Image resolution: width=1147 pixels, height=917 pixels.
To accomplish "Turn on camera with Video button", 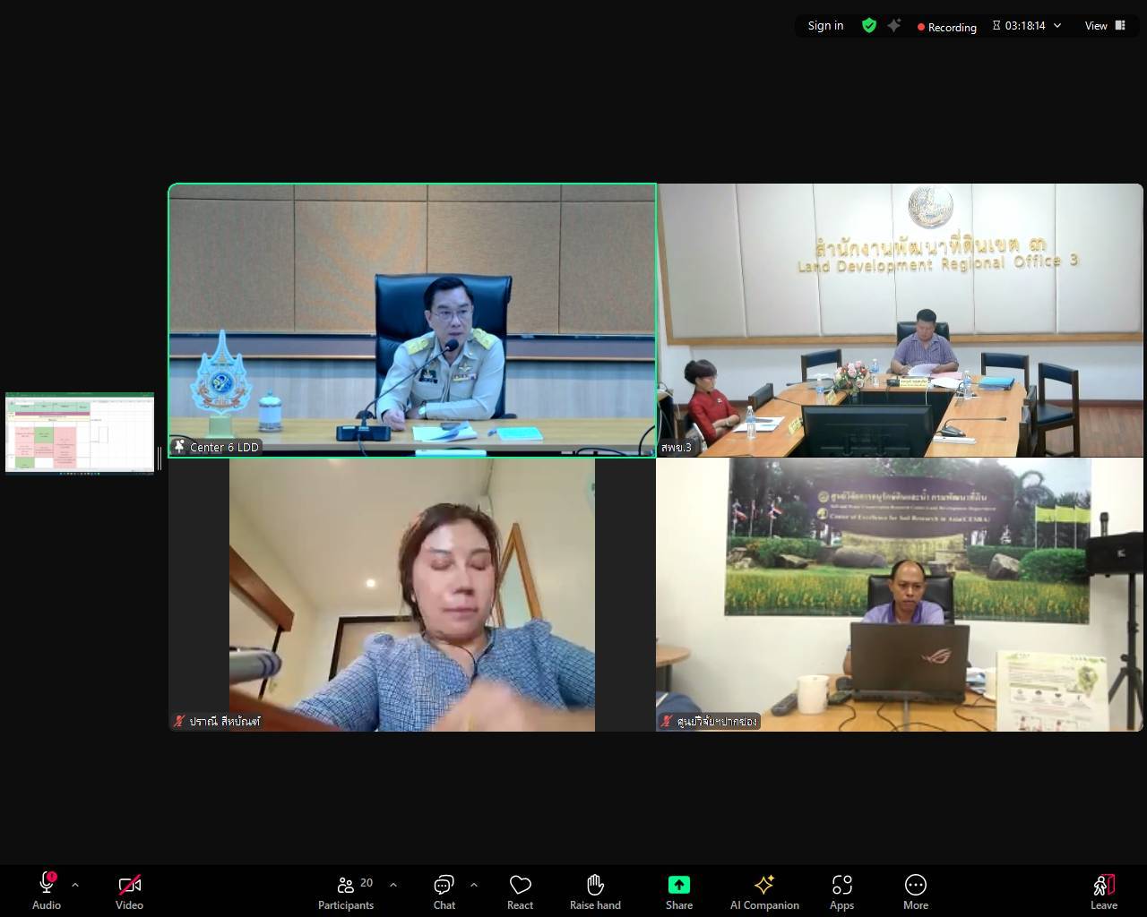I will click(129, 892).
